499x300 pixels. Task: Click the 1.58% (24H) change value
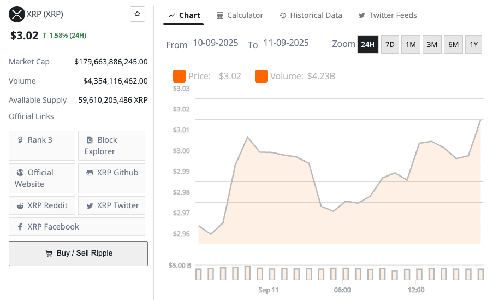point(68,36)
